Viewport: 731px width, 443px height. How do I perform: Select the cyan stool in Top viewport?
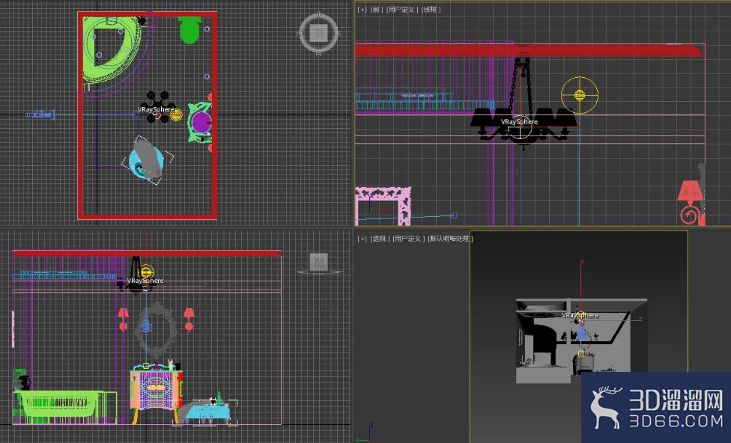pos(146,161)
